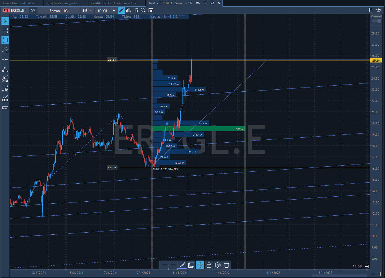The height and width of the screenshot is (278, 385).
Task: Toggle the Manuel scale switch
Action: click(376, 21)
